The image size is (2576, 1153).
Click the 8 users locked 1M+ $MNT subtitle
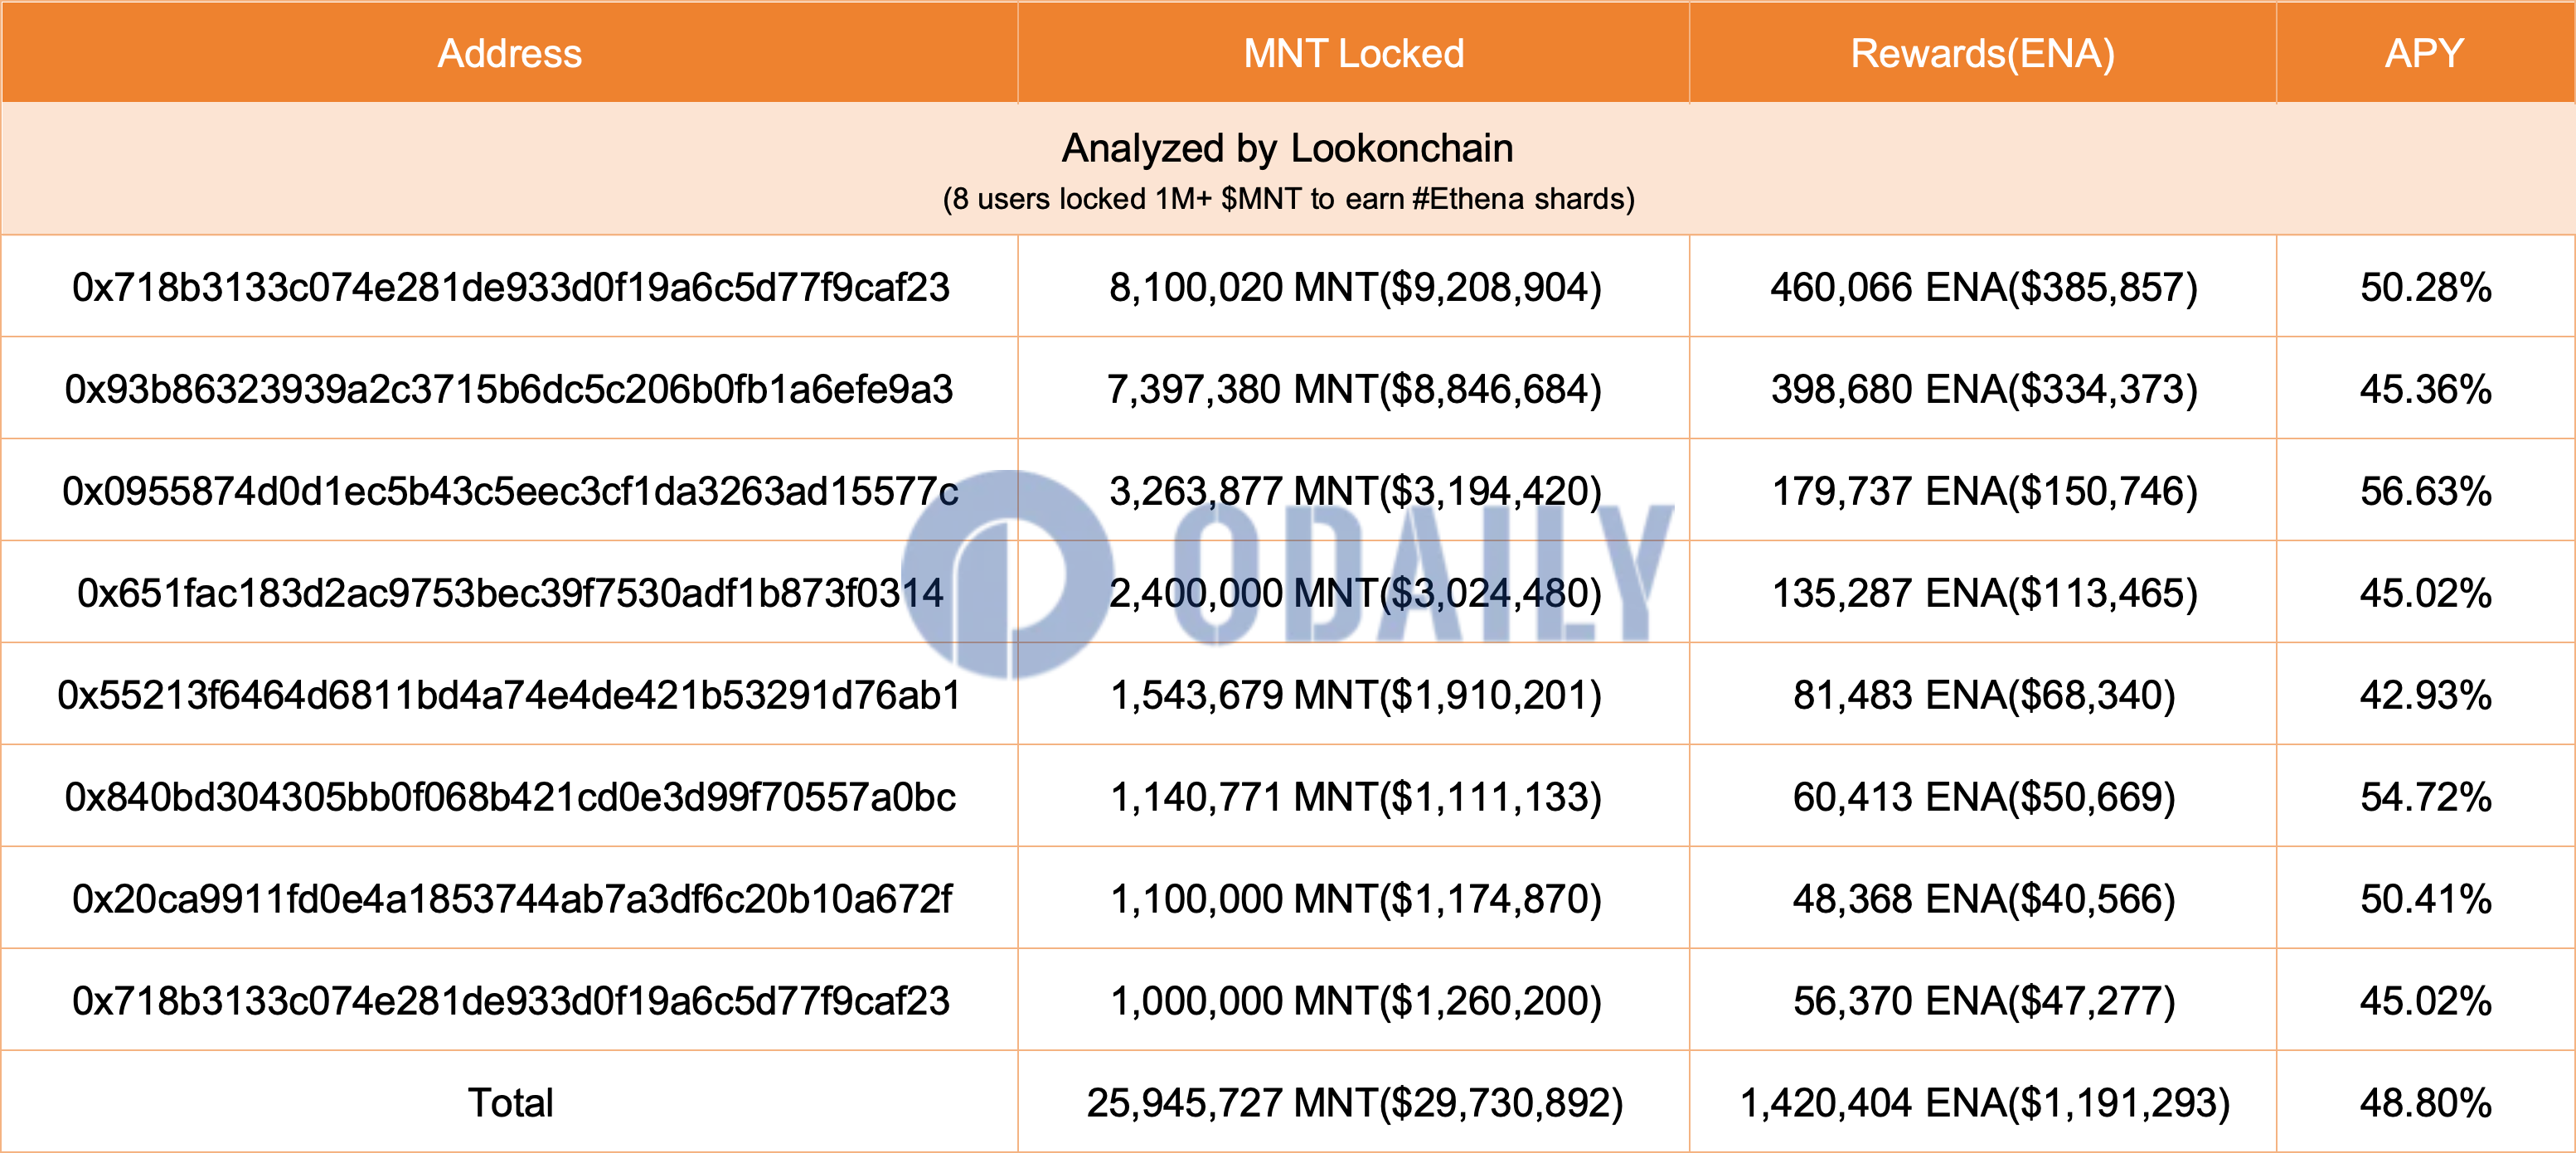(x=1288, y=199)
